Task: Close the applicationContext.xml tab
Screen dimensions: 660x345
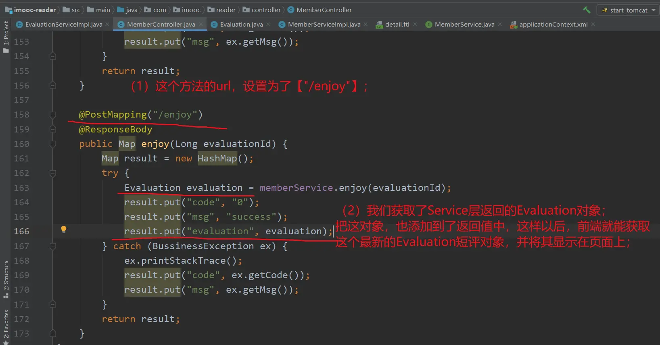Action: pyautogui.click(x=593, y=25)
